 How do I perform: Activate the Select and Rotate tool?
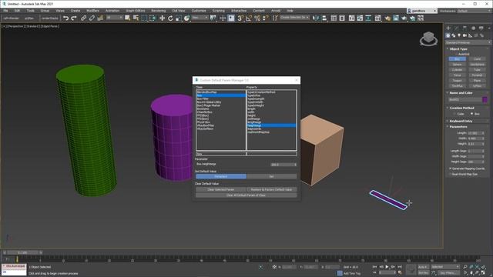pyautogui.click(x=170, y=18)
